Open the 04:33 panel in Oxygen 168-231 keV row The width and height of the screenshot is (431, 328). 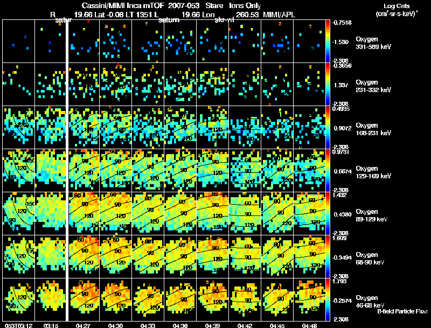(148, 128)
